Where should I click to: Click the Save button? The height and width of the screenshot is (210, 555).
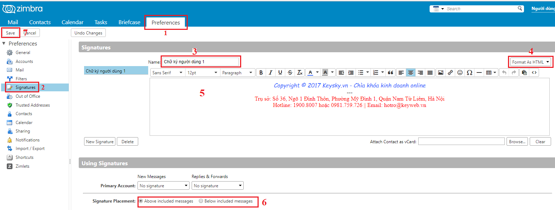tap(10, 33)
